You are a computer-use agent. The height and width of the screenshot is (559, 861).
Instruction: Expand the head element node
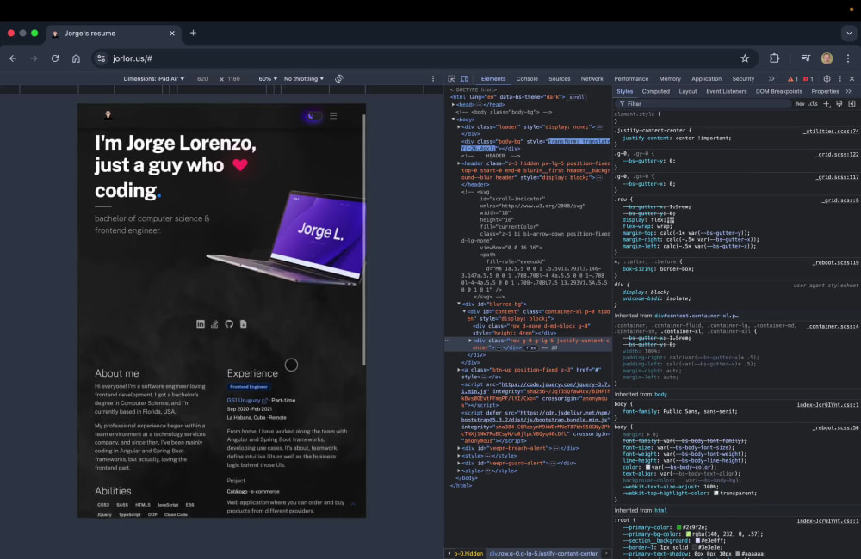[454, 104]
